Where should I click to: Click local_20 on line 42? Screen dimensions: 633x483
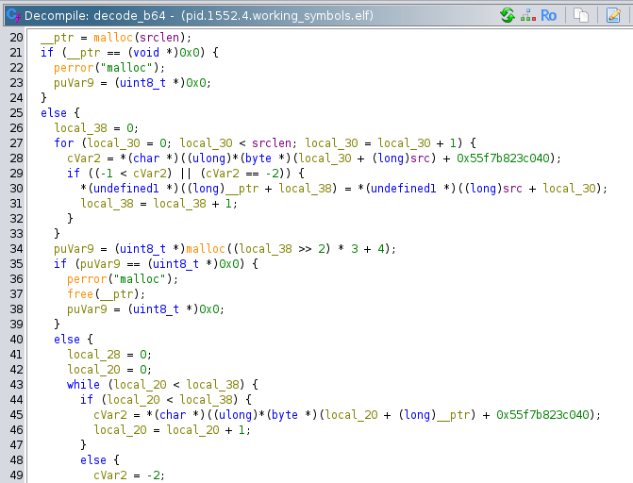[93, 370]
